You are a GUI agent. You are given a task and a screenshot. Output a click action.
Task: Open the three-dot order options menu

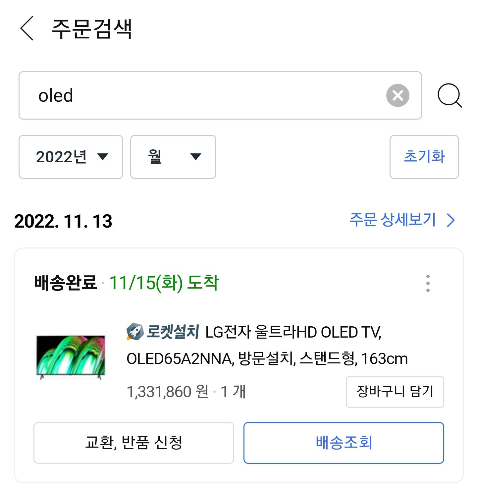[428, 283]
